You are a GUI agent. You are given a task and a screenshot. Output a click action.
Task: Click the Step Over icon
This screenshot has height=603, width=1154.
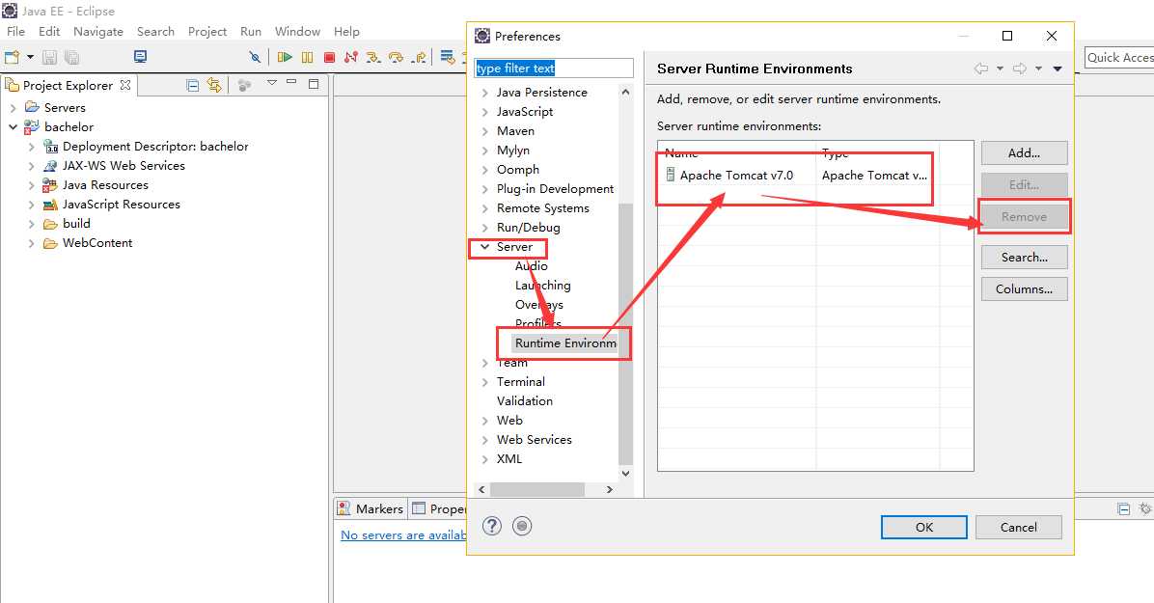396,57
